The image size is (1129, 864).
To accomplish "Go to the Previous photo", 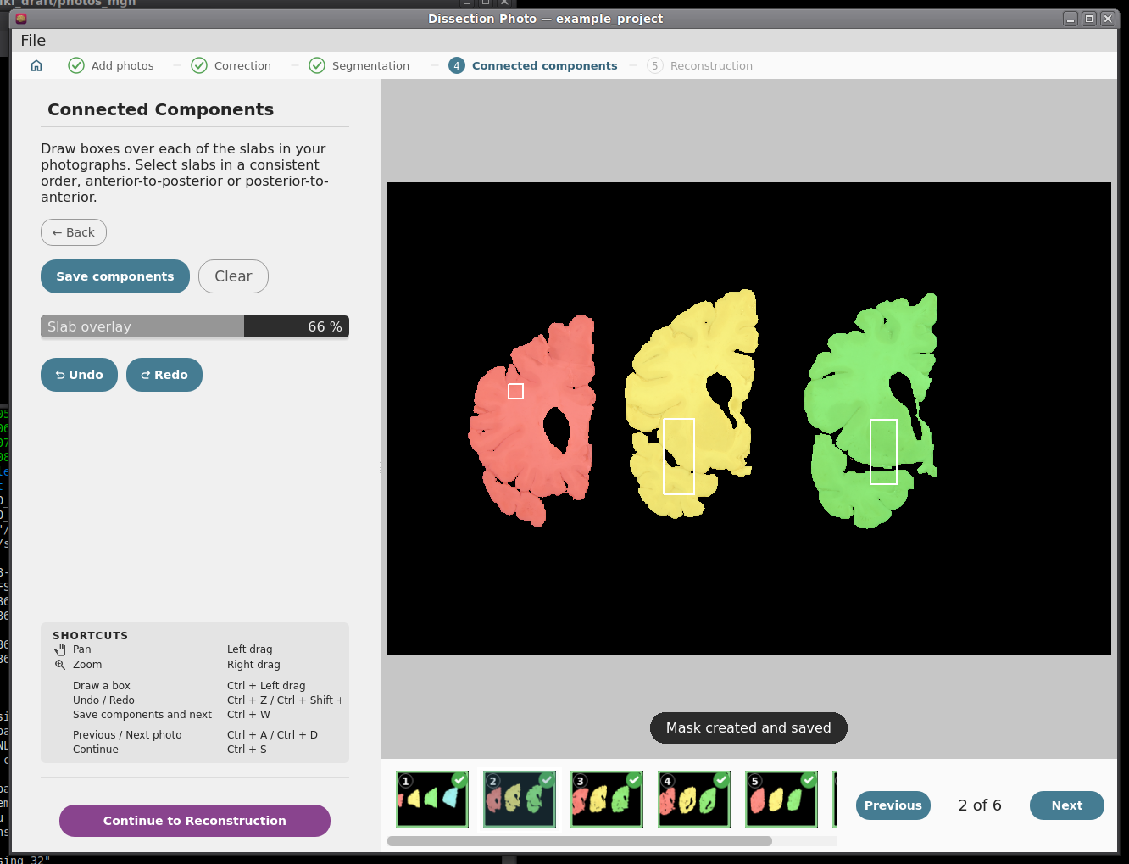I will click(x=893, y=805).
